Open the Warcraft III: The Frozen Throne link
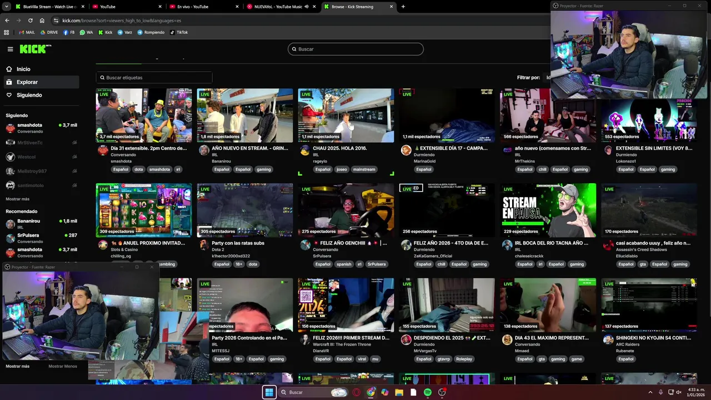711x400 pixels. (342, 344)
